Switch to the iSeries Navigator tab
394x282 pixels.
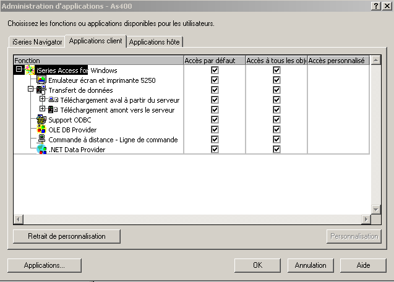(37, 41)
